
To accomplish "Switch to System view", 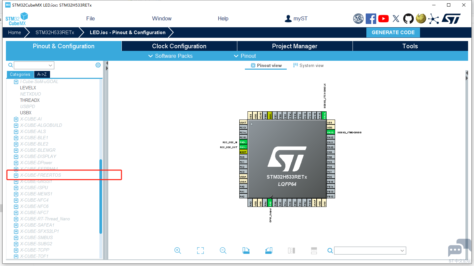I will pos(308,65).
